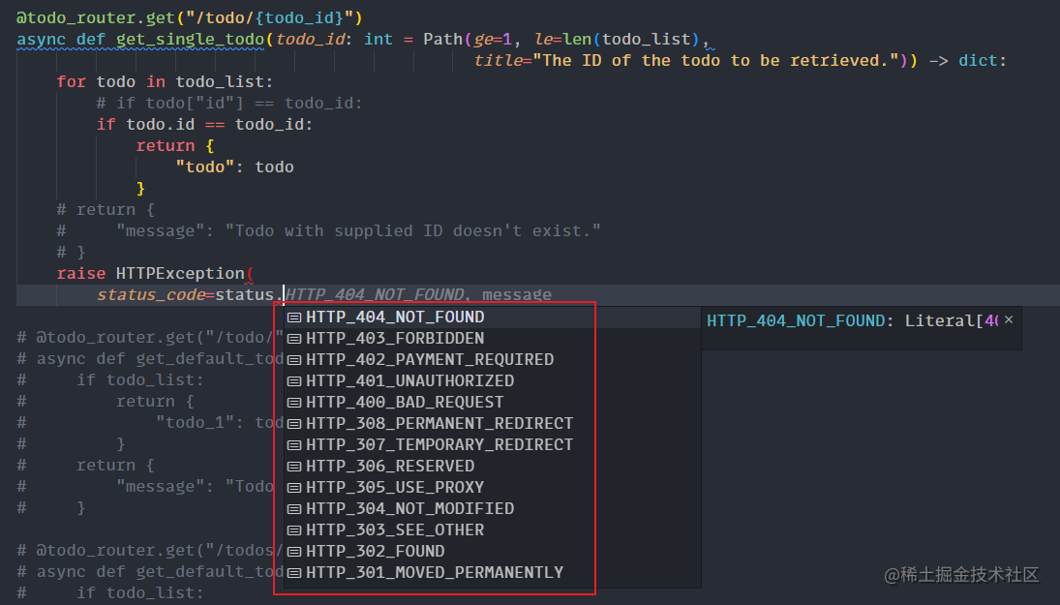The height and width of the screenshot is (605, 1060).
Task: Click the status_code keyword argument
Action: (151, 295)
